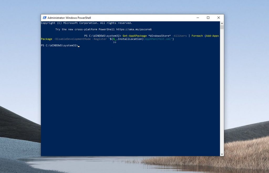Click the -AllUsers parameter text

click(x=179, y=36)
